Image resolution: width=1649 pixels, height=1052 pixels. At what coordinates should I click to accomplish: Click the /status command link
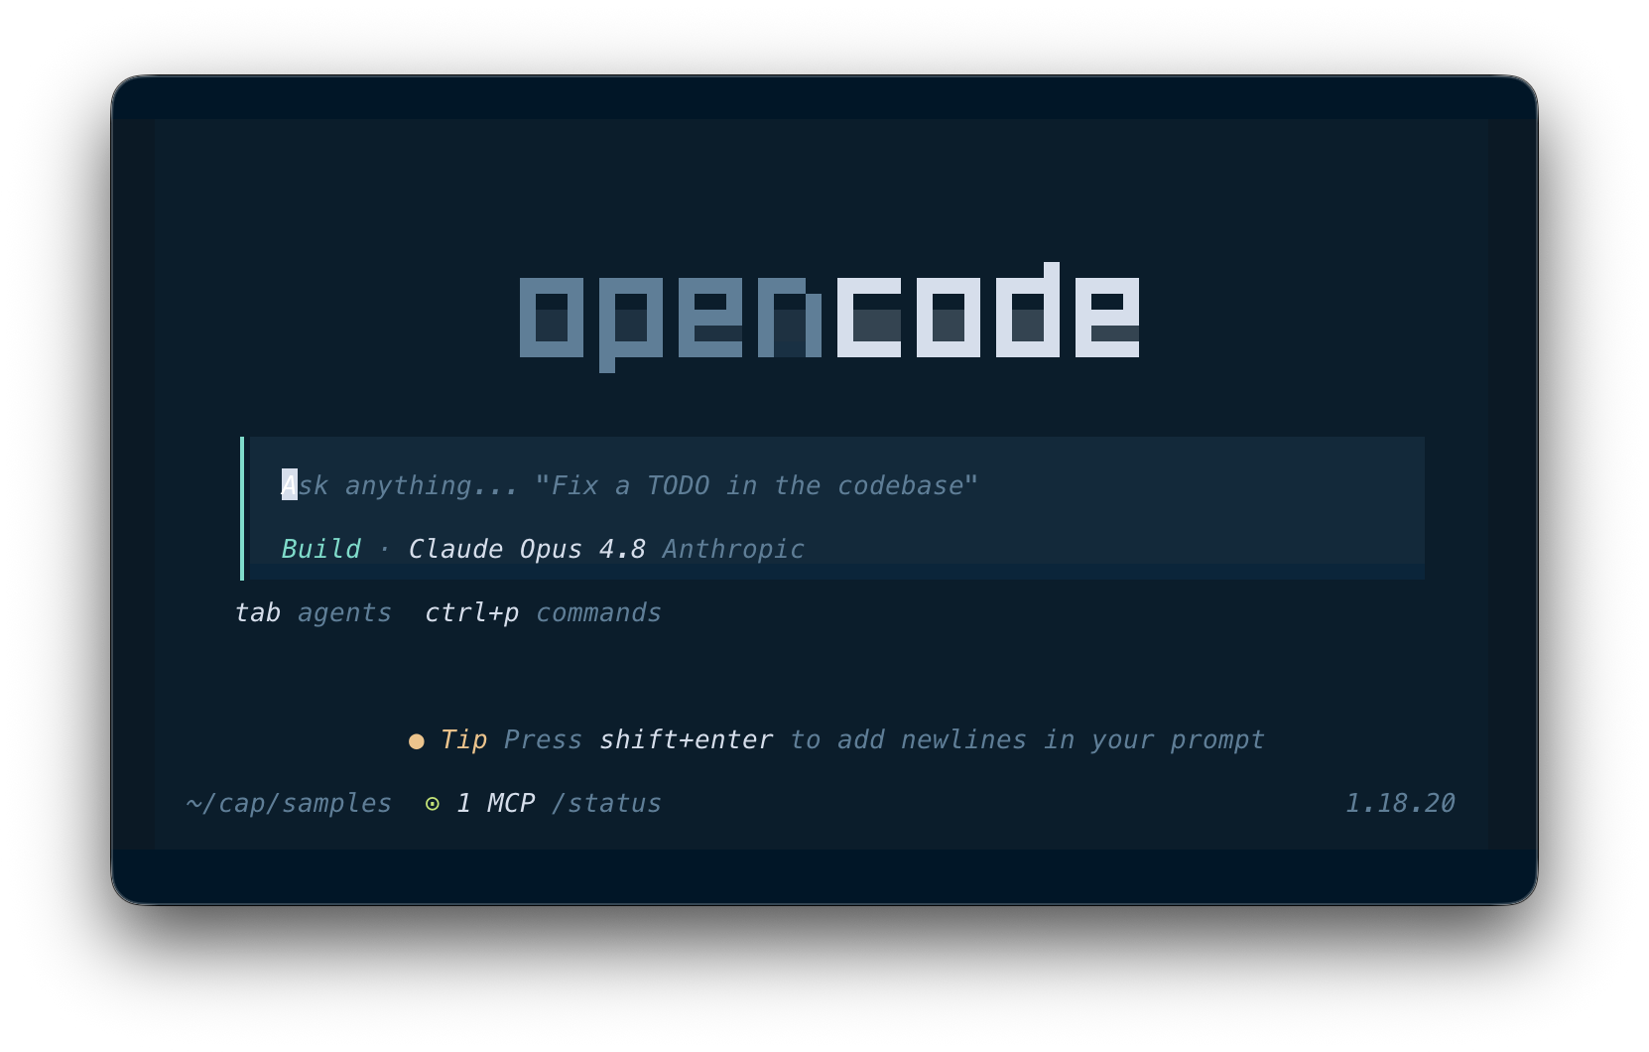point(606,803)
